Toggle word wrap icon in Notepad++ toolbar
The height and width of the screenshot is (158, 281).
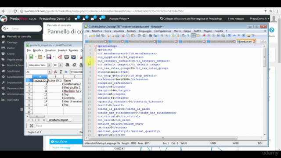[184, 36]
